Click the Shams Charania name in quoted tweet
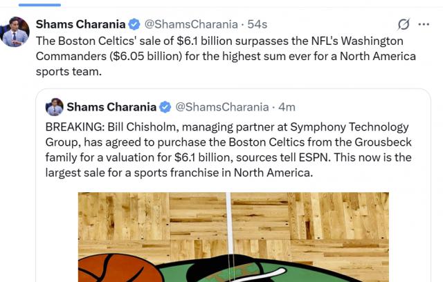This screenshot has height=282, width=443. pyautogui.click(x=111, y=107)
